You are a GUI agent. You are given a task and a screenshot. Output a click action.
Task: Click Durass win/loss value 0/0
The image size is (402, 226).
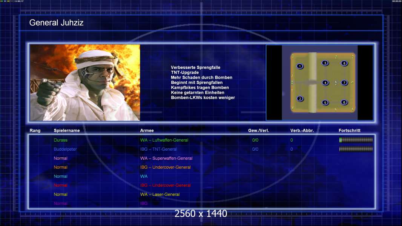pyautogui.click(x=255, y=140)
